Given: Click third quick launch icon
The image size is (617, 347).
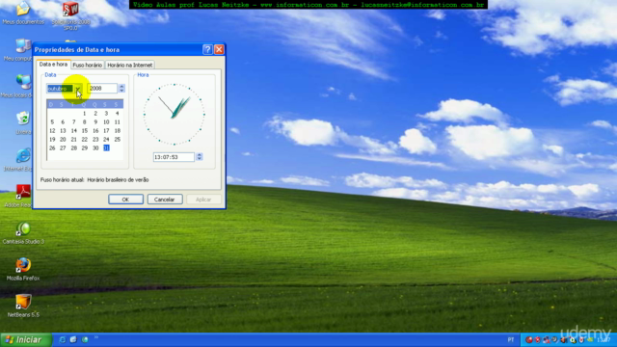Looking at the screenshot, I should click(x=85, y=339).
